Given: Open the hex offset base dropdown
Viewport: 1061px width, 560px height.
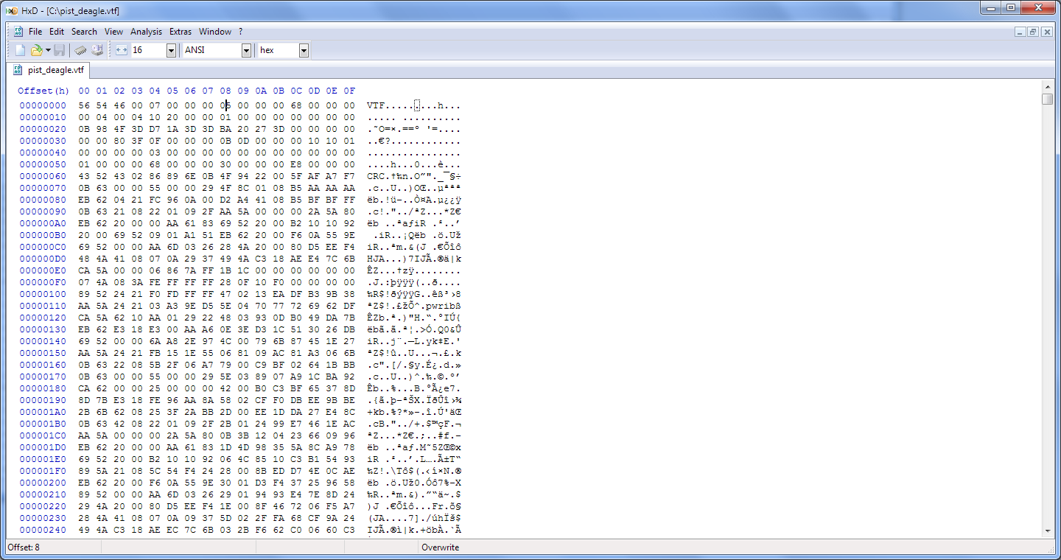Looking at the screenshot, I should [x=304, y=50].
